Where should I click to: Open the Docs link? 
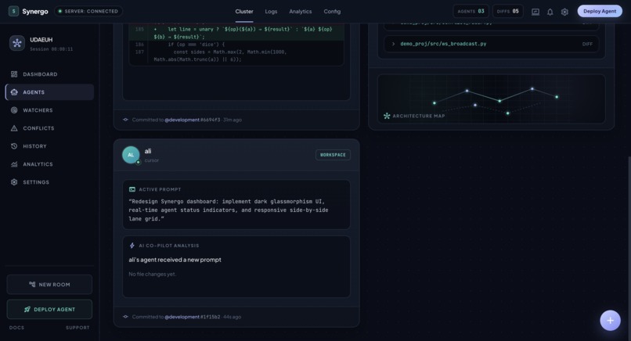coord(16,328)
